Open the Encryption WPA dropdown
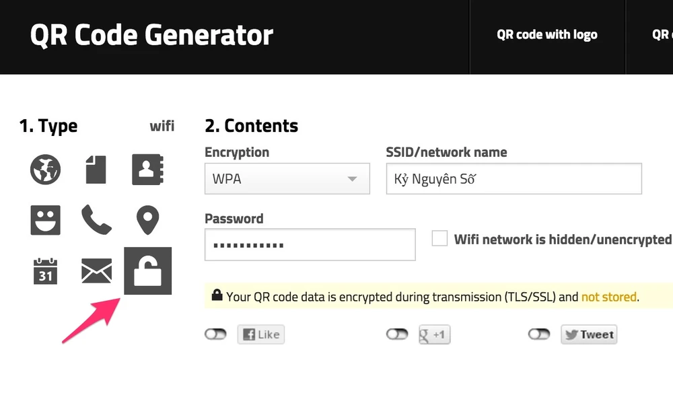This screenshot has height=393, width=673. pos(287,179)
